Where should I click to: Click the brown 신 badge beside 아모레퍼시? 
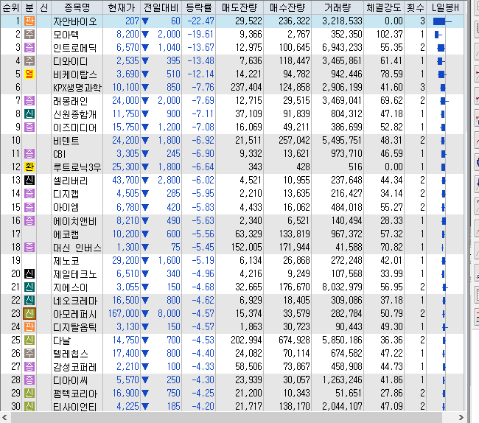tap(29, 314)
